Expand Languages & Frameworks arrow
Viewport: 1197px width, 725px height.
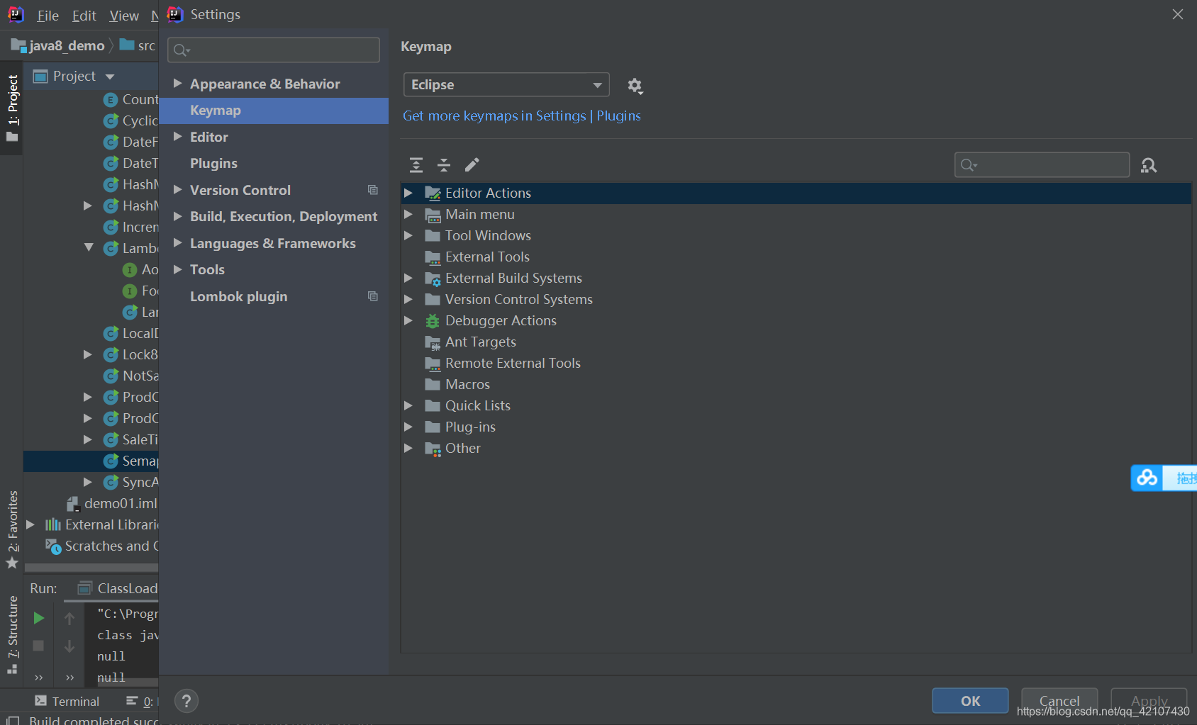coord(177,243)
